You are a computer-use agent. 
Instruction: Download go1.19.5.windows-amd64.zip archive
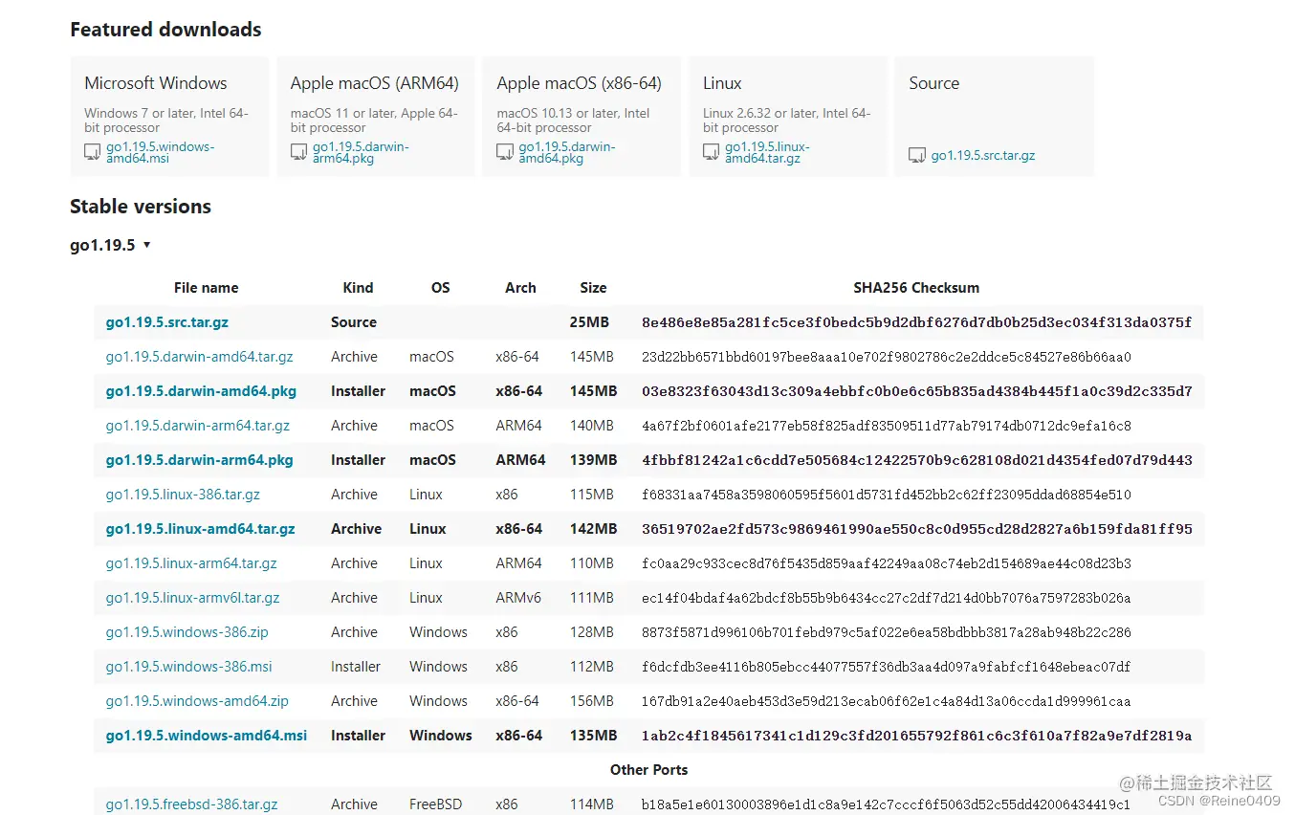coord(197,701)
